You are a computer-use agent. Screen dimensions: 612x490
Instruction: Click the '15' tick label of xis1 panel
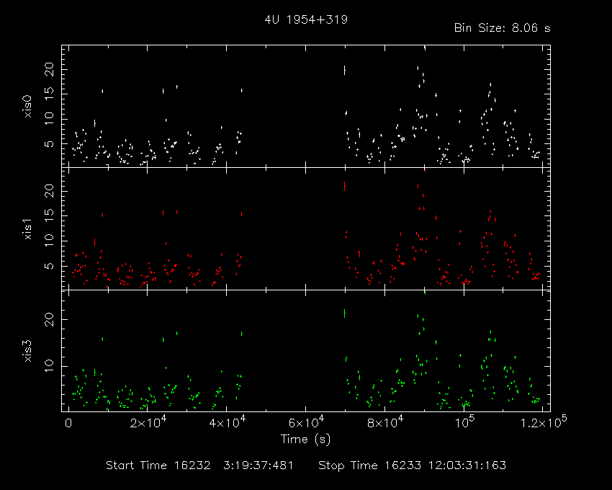coord(50,216)
